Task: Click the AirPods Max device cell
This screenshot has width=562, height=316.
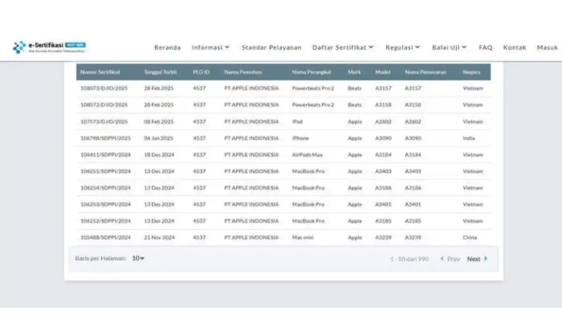Action: (x=308, y=154)
